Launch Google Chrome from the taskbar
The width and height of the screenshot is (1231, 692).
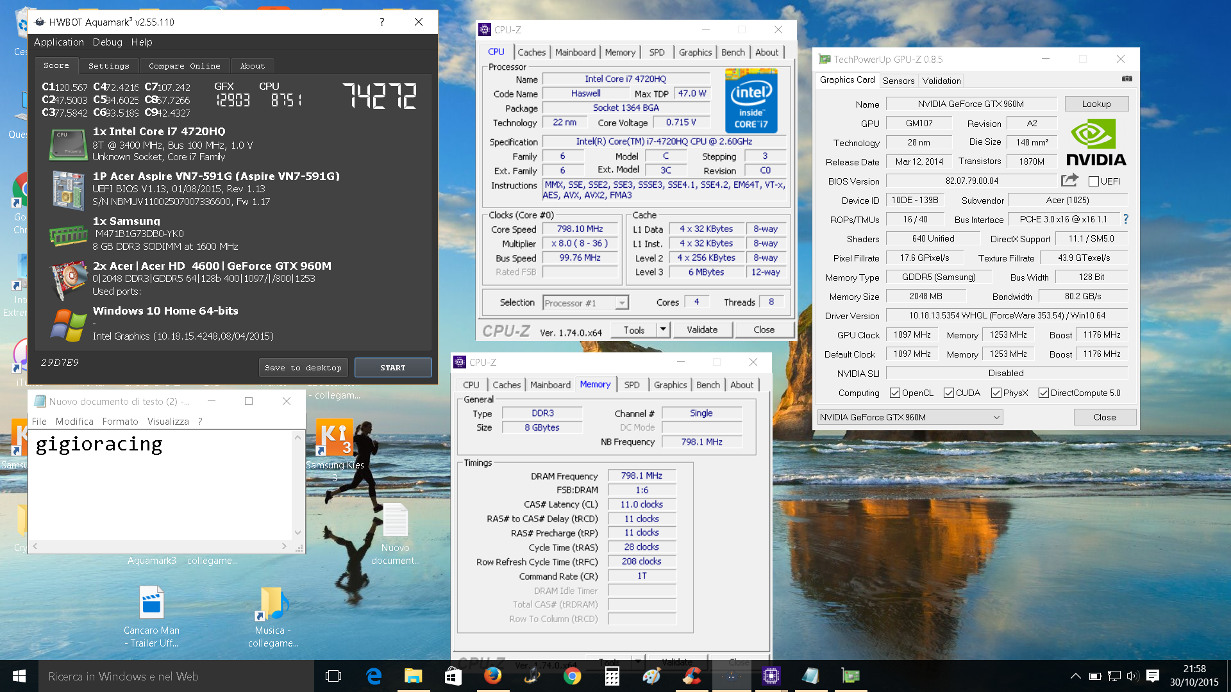point(573,676)
